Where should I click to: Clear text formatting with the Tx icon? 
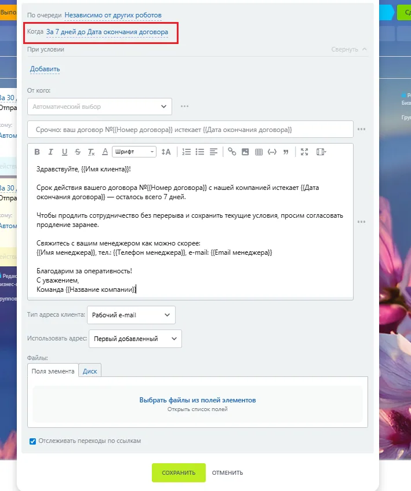coord(91,152)
